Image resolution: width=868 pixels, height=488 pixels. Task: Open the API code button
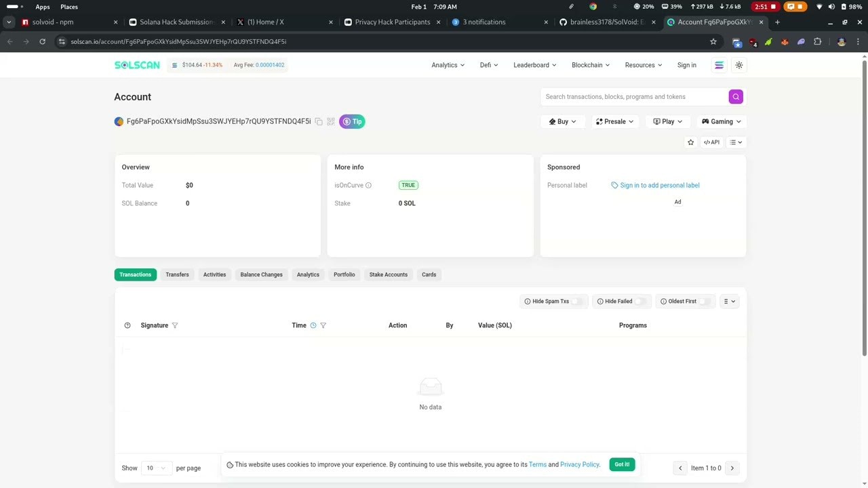coord(711,142)
